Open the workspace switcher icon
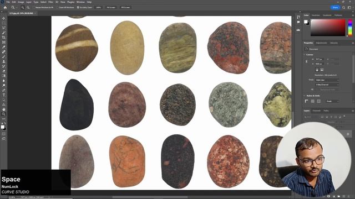 tap(349, 7)
